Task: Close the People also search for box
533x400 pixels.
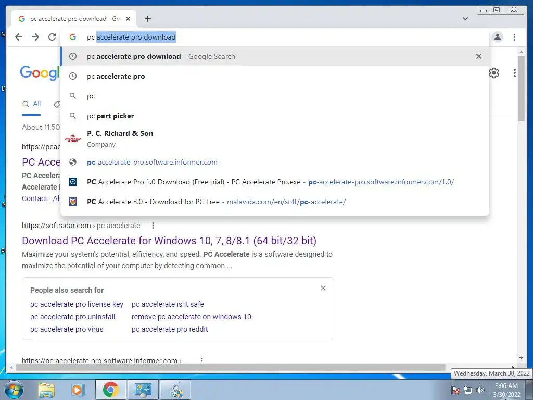Action: (x=323, y=288)
